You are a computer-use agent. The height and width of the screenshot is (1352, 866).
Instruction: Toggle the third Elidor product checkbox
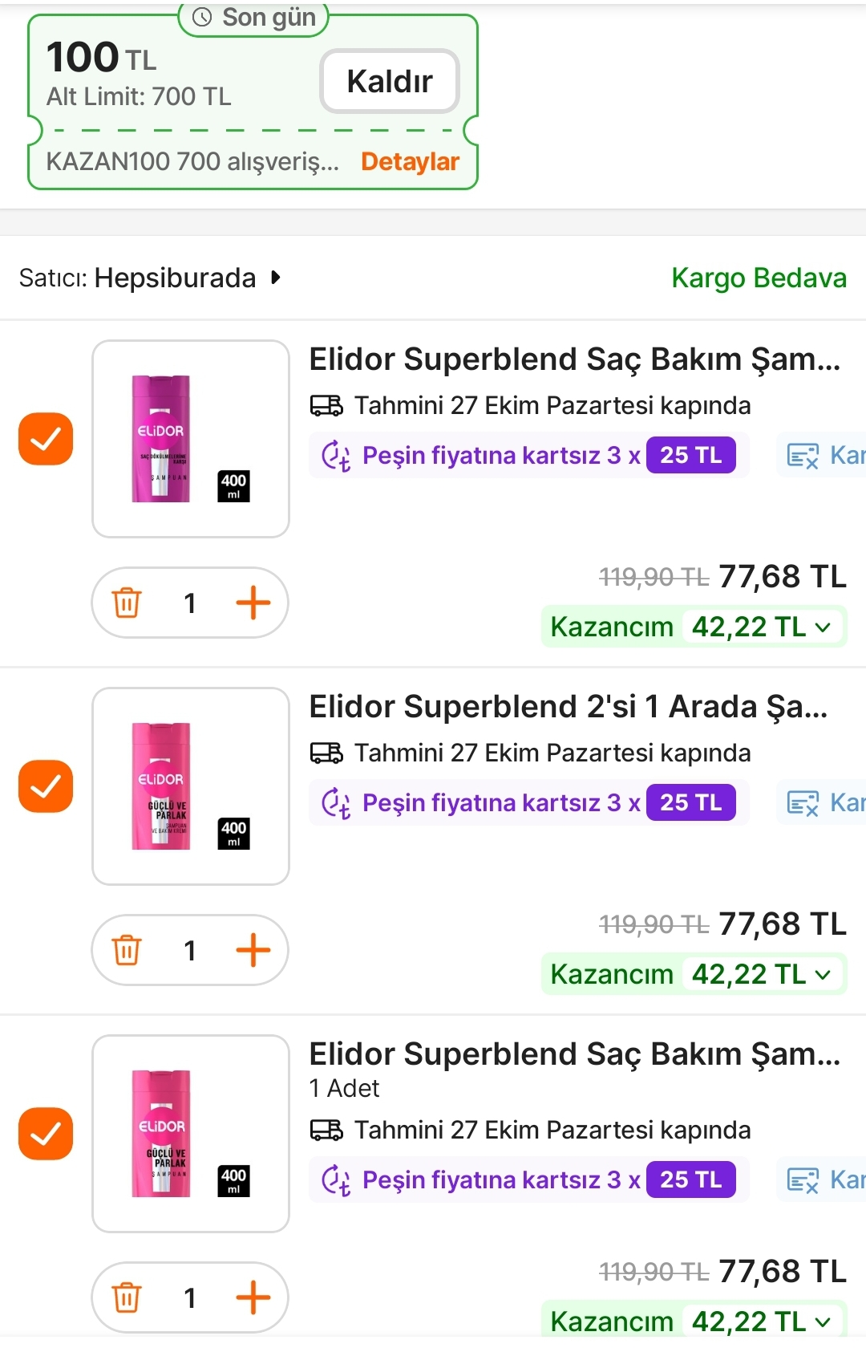46,1134
